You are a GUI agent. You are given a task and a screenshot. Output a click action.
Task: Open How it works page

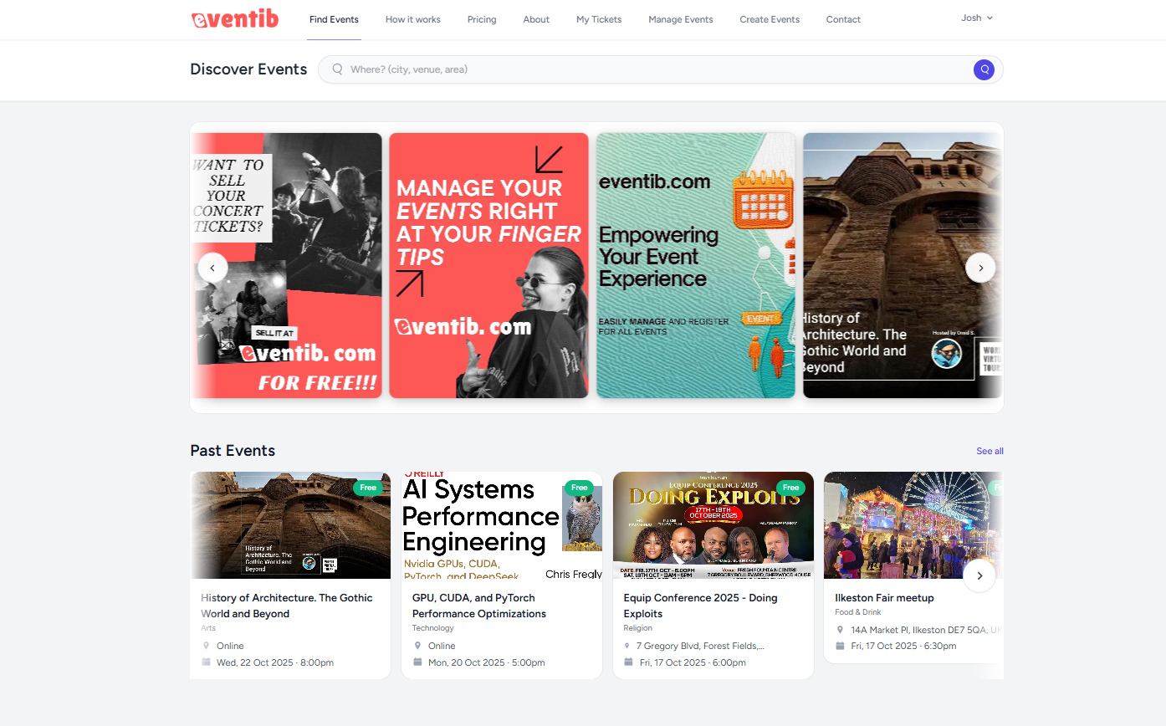tap(413, 19)
